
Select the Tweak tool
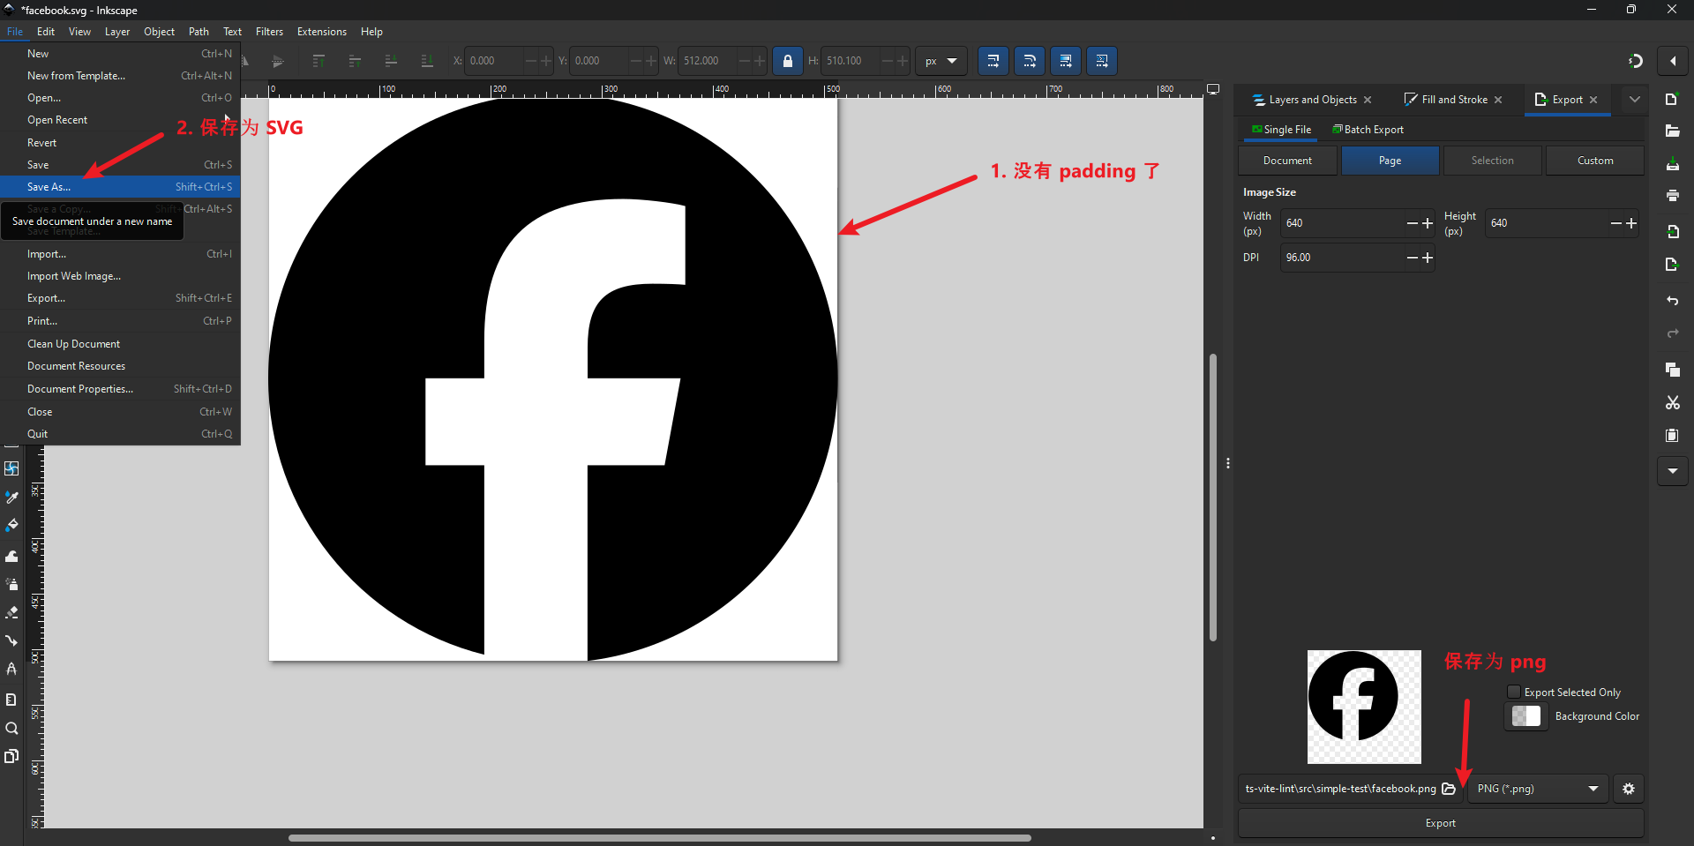pyautogui.click(x=11, y=555)
